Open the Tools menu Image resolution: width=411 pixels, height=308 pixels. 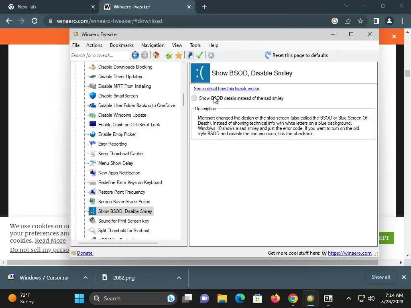click(195, 45)
